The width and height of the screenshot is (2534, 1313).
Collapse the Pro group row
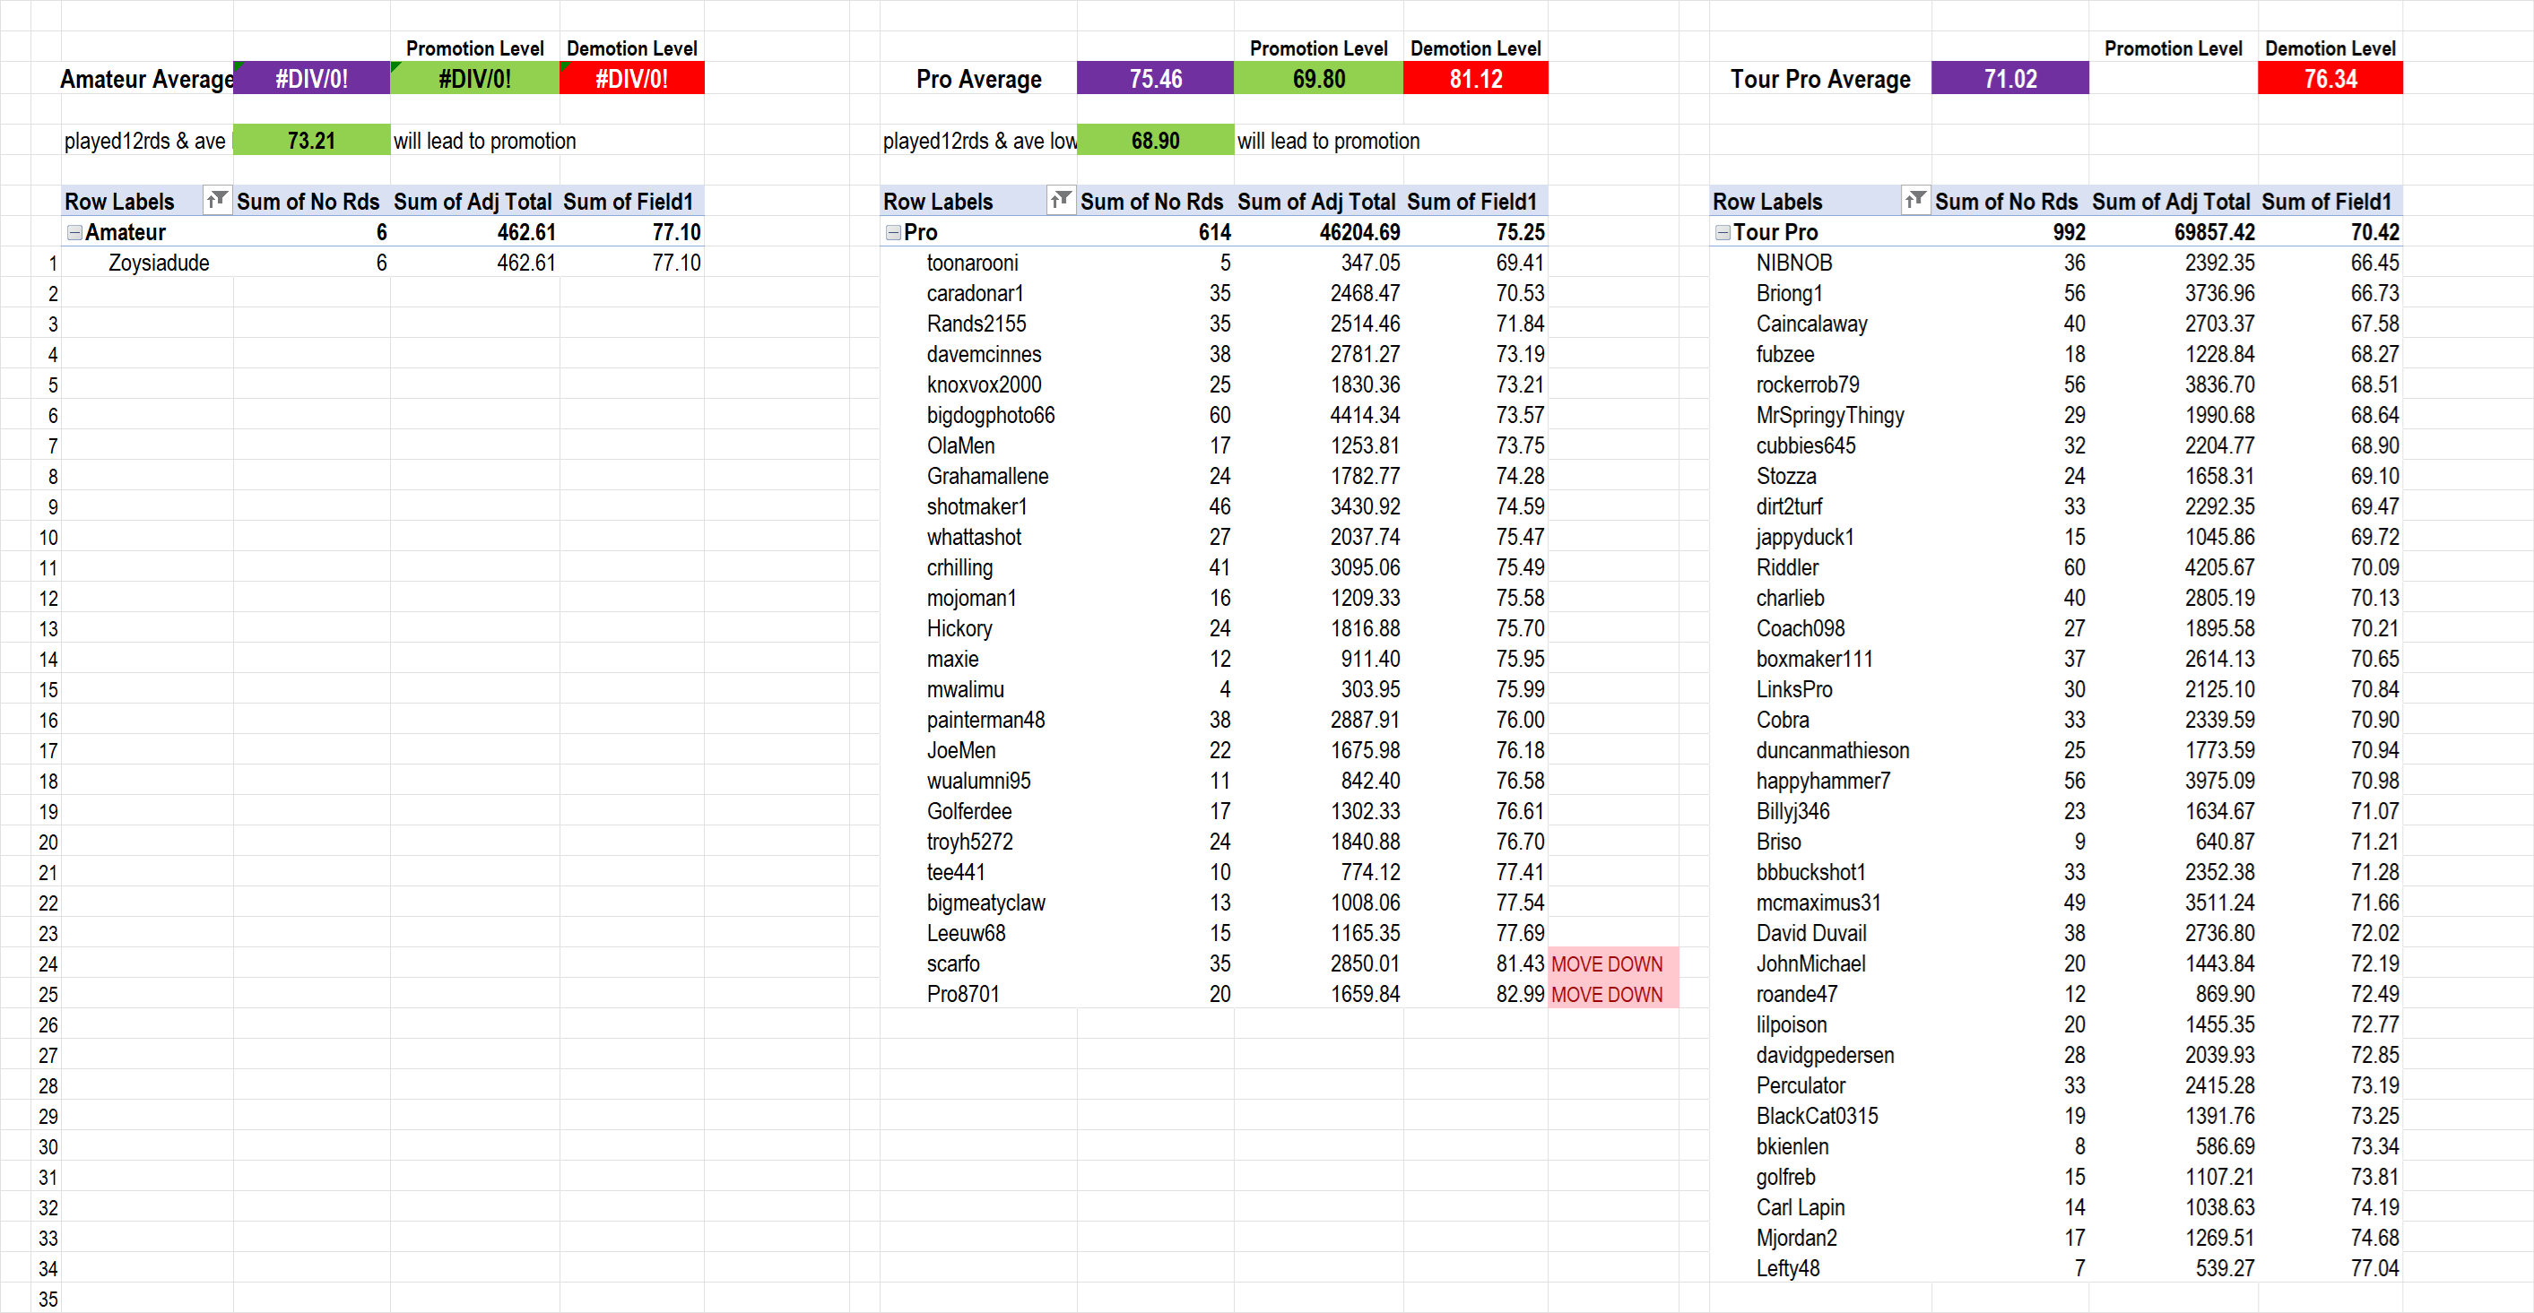(892, 232)
